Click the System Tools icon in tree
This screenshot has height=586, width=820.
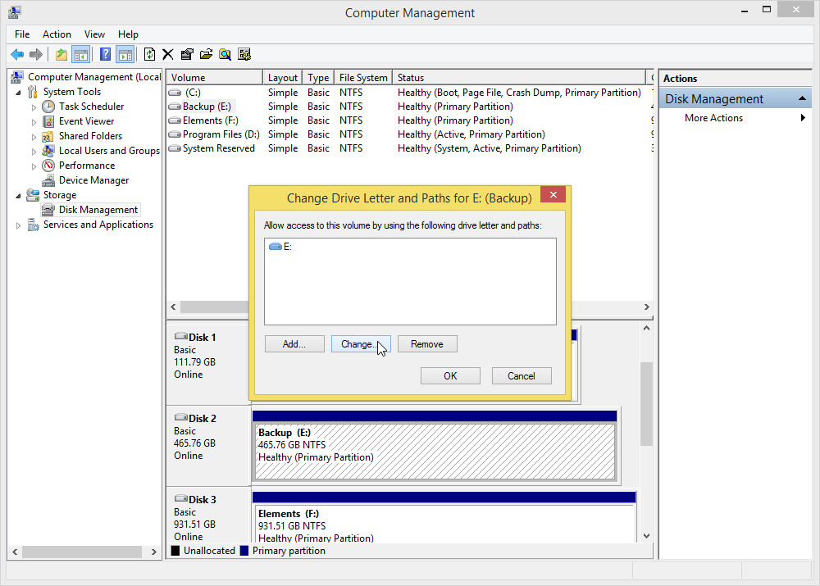coord(33,92)
